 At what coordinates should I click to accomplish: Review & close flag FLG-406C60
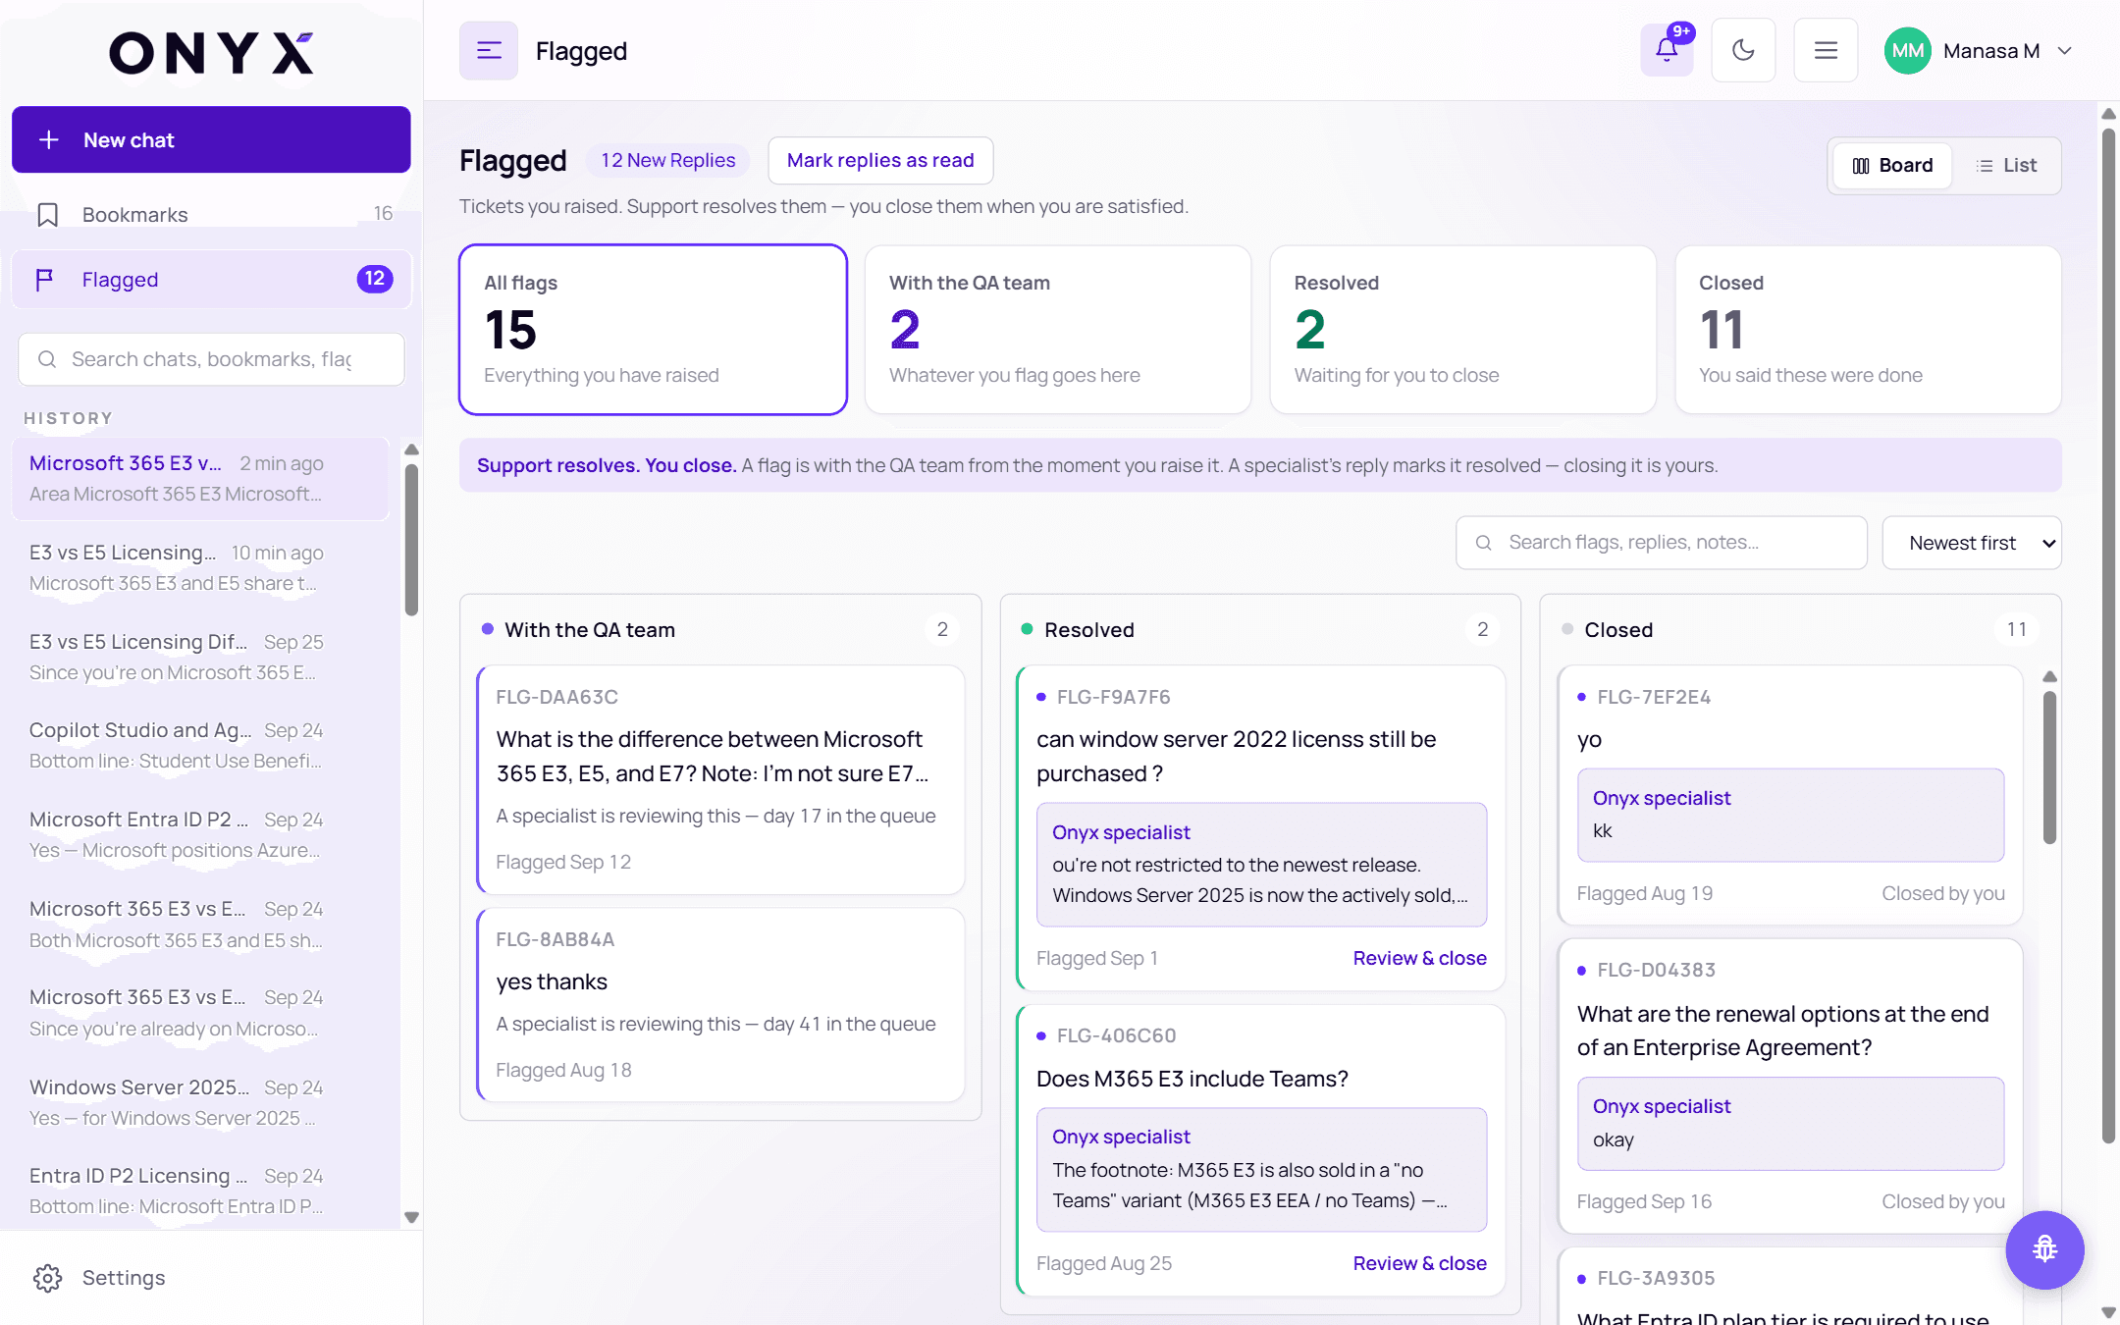pyautogui.click(x=1419, y=1263)
